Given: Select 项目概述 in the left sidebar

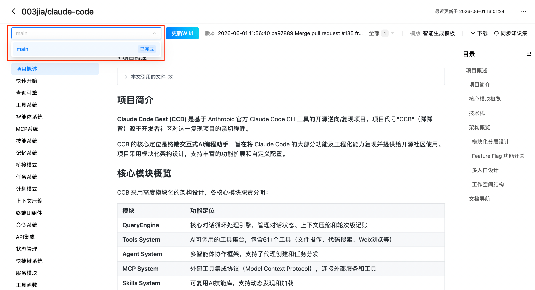Looking at the screenshot, I should coord(55,69).
